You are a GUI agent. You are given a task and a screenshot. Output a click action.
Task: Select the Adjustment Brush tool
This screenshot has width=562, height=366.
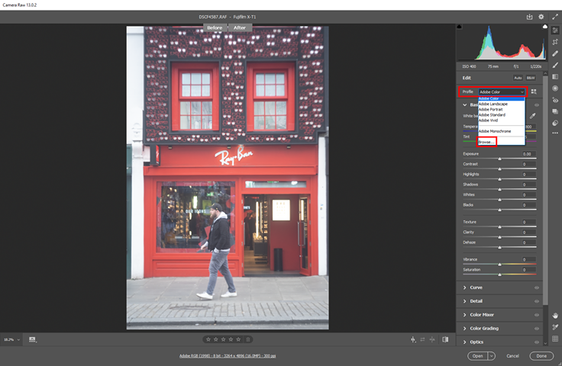coord(555,65)
